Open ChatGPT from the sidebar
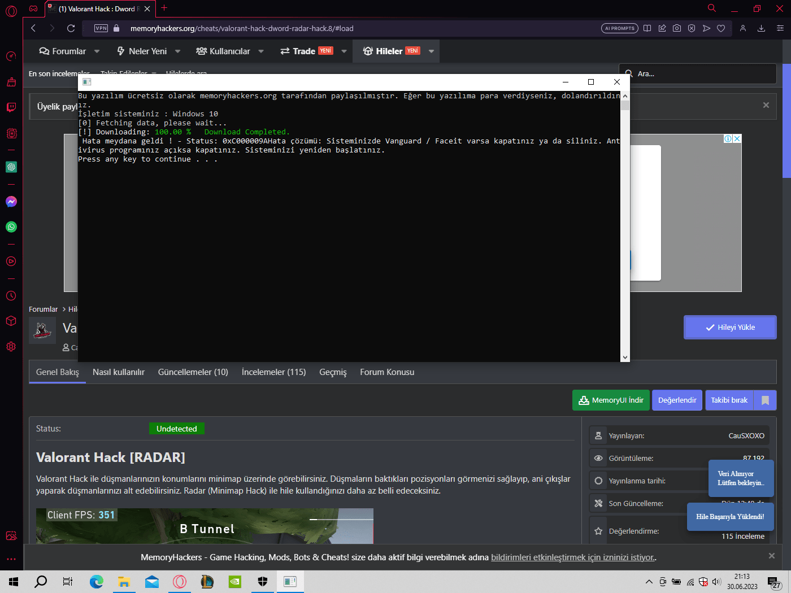The height and width of the screenshot is (593, 791). click(11, 167)
